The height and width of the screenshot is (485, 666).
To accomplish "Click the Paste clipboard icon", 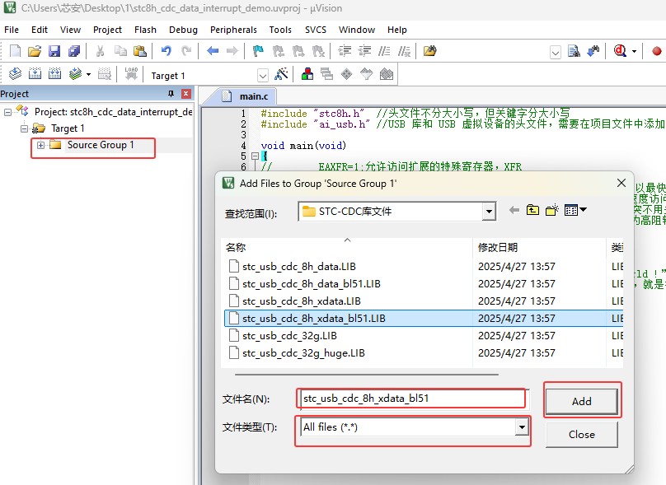I will pyautogui.click(x=140, y=51).
